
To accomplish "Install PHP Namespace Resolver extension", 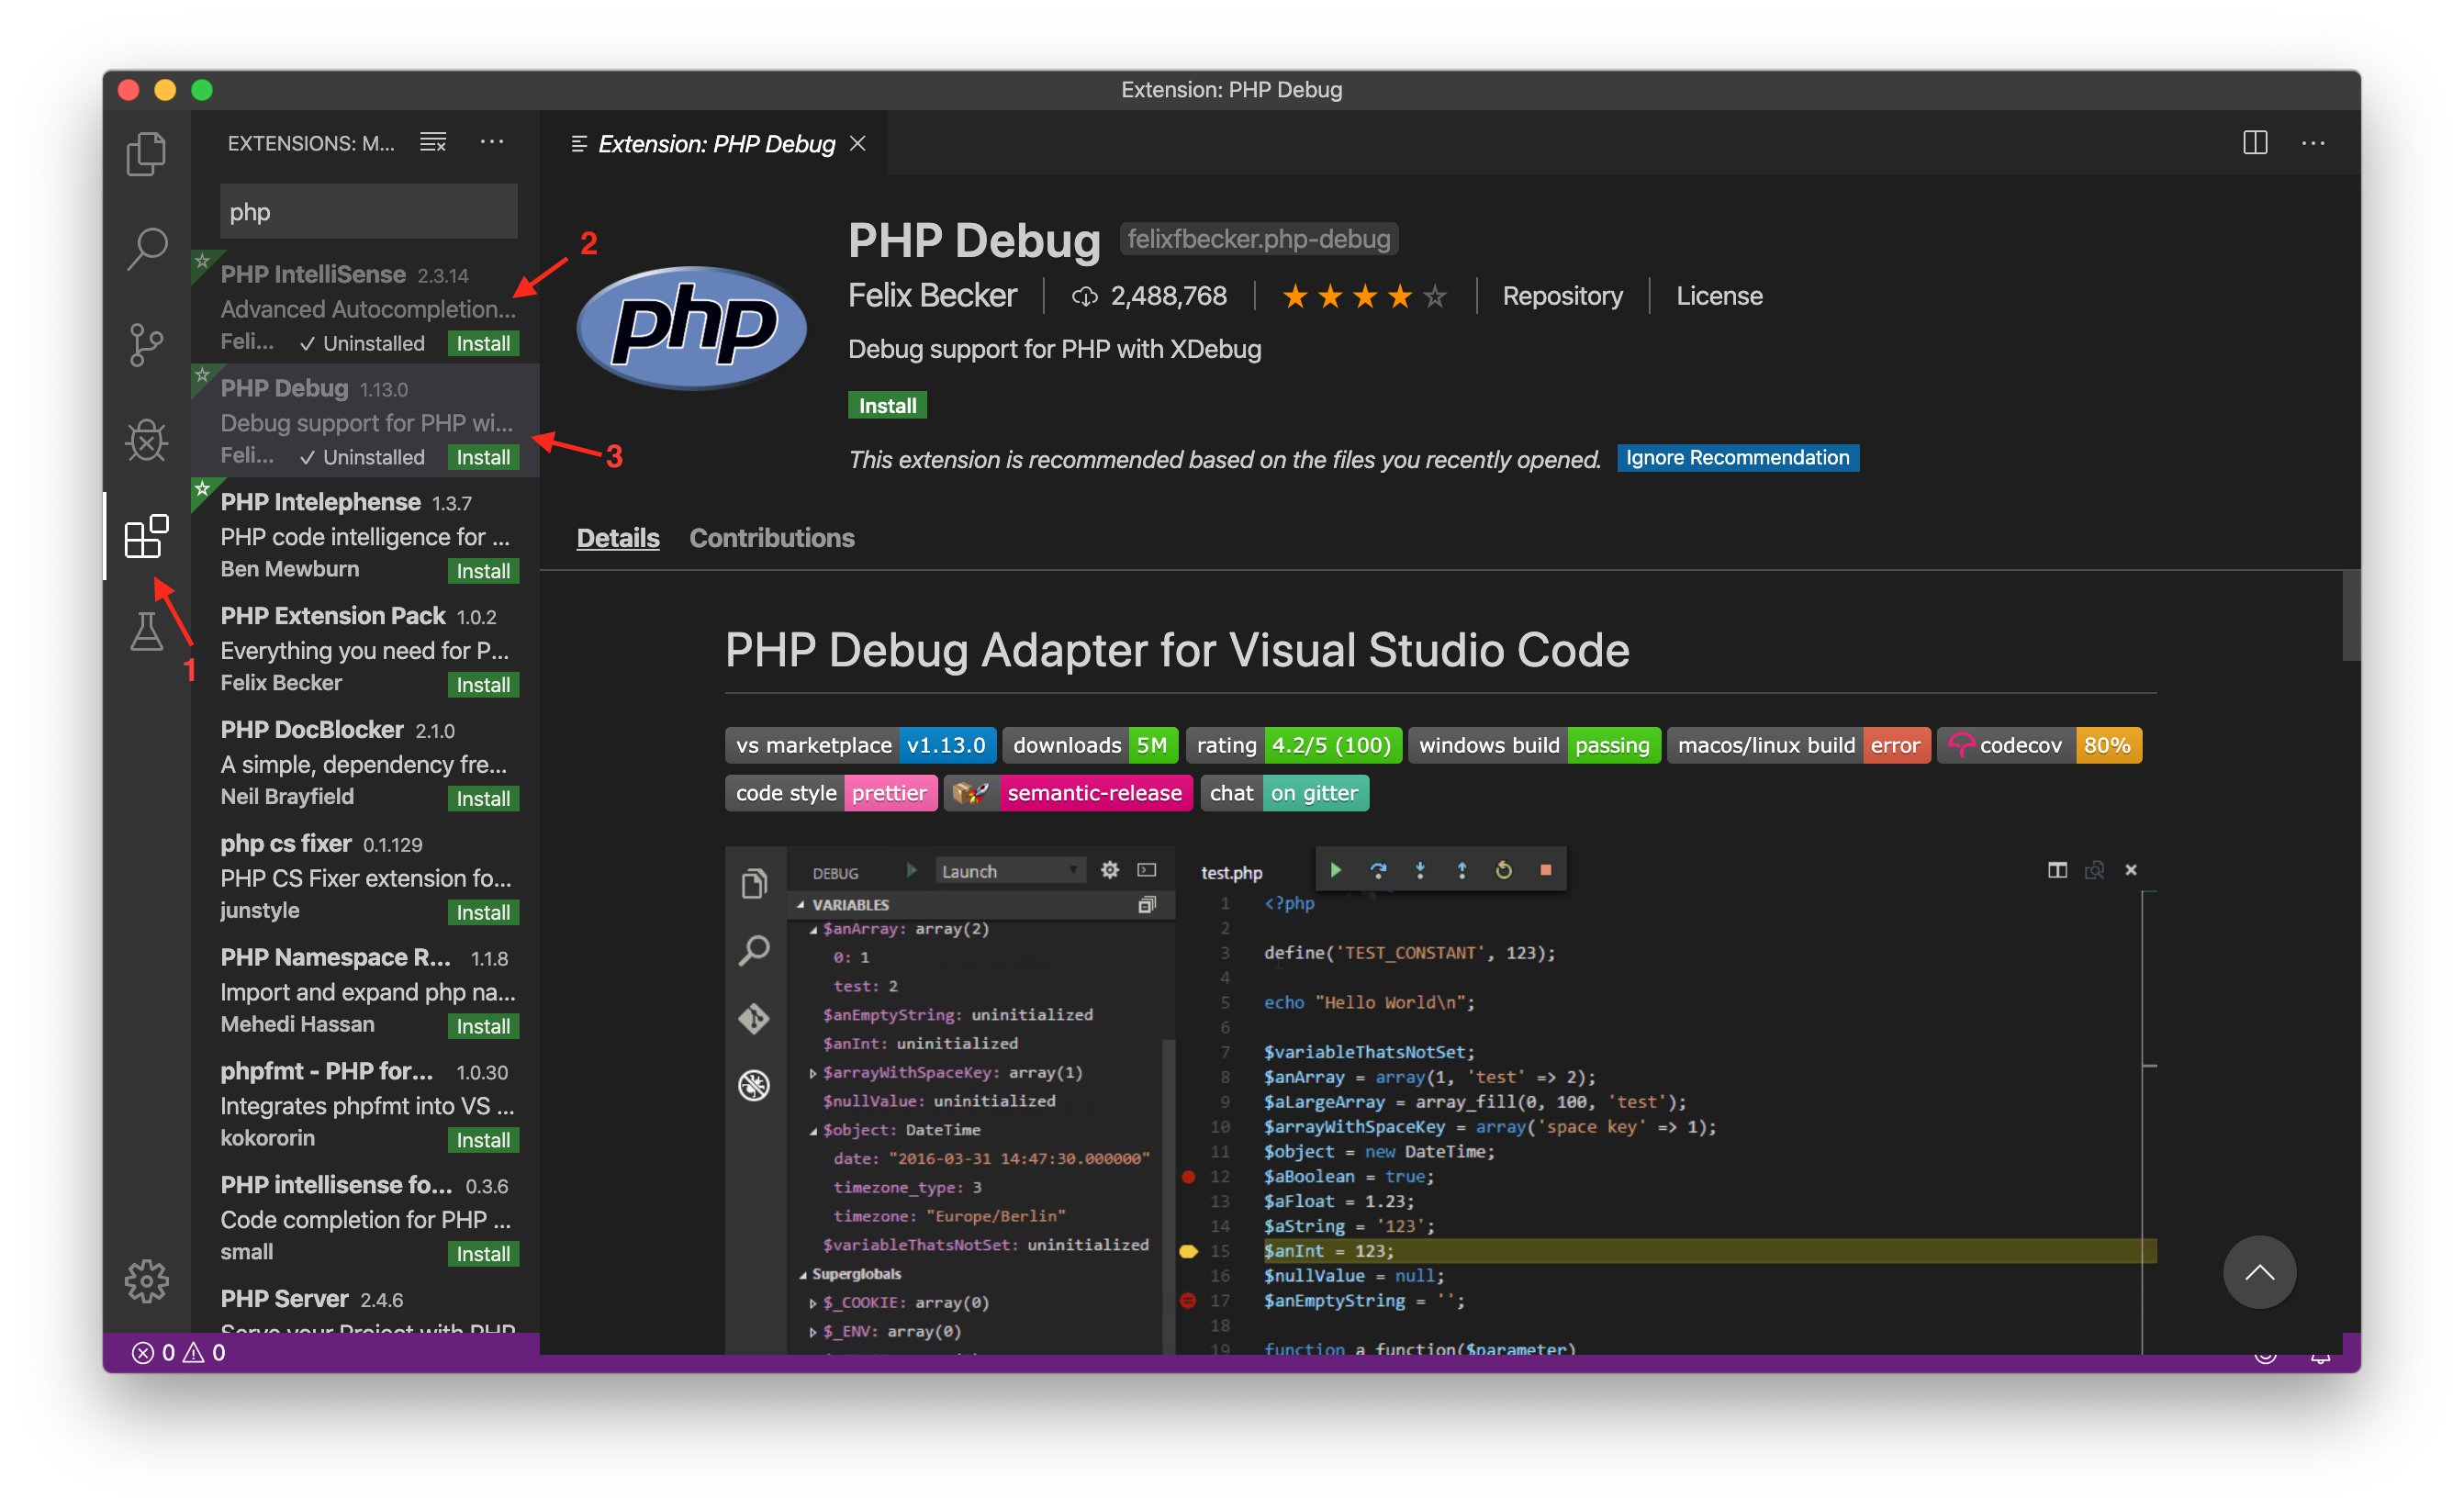I will (x=483, y=1027).
